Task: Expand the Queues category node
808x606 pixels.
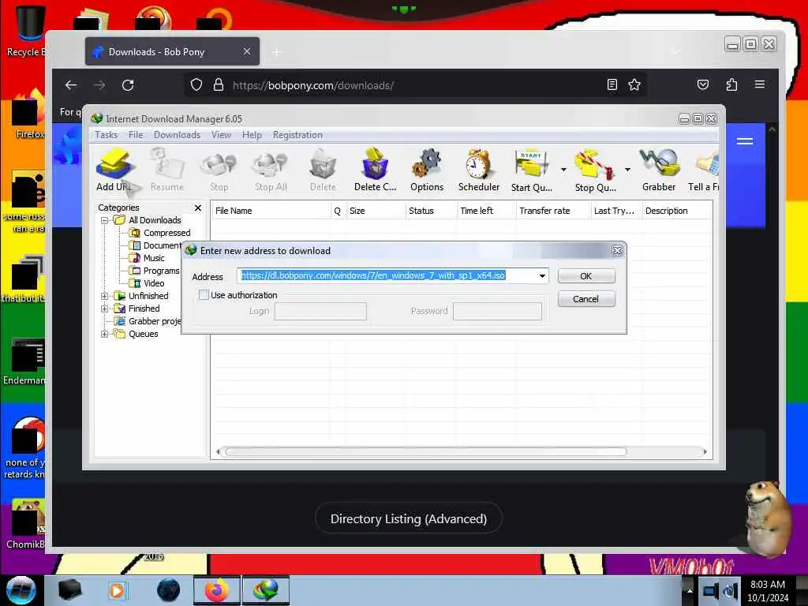Action: pyautogui.click(x=104, y=334)
